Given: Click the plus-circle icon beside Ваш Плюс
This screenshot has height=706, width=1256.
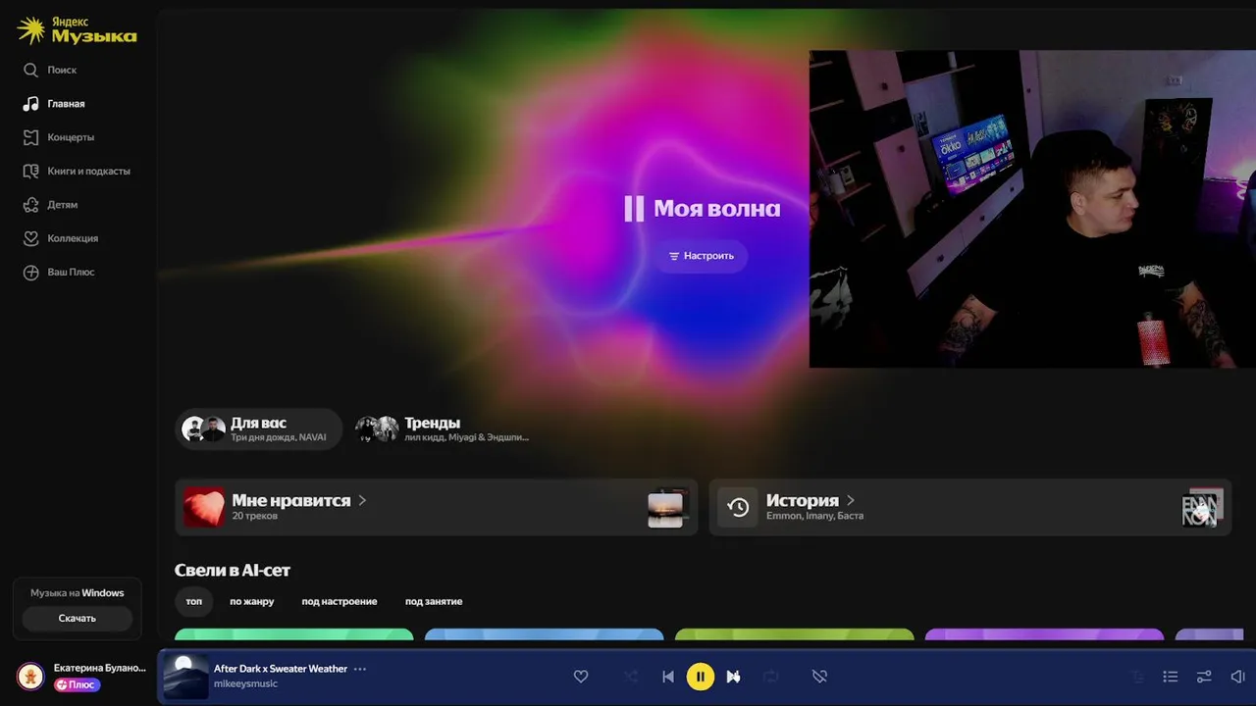Looking at the screenshot, I should click(31, 272).
